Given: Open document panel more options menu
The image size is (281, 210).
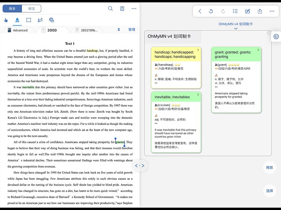Looking at the screenshot, I should point(134,8).
